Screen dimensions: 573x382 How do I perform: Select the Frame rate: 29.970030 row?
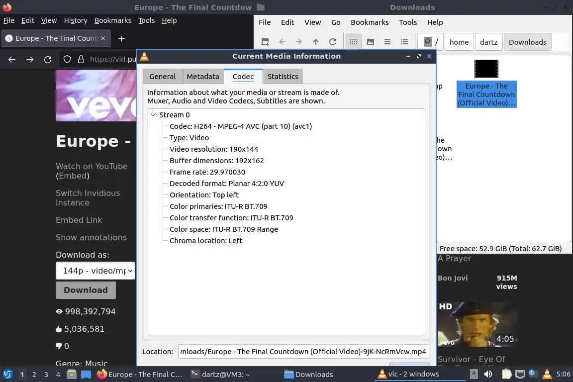207,172
